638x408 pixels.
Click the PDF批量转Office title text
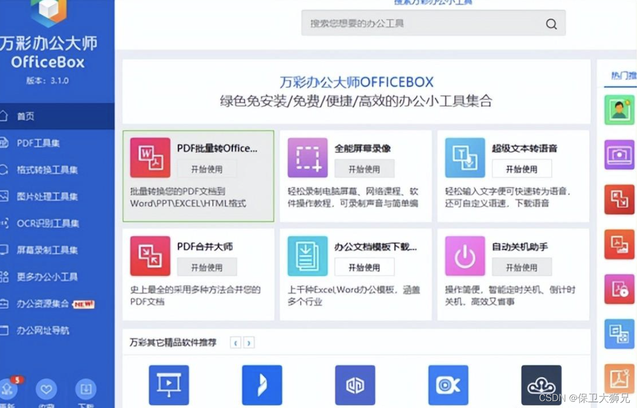[217, 148]
